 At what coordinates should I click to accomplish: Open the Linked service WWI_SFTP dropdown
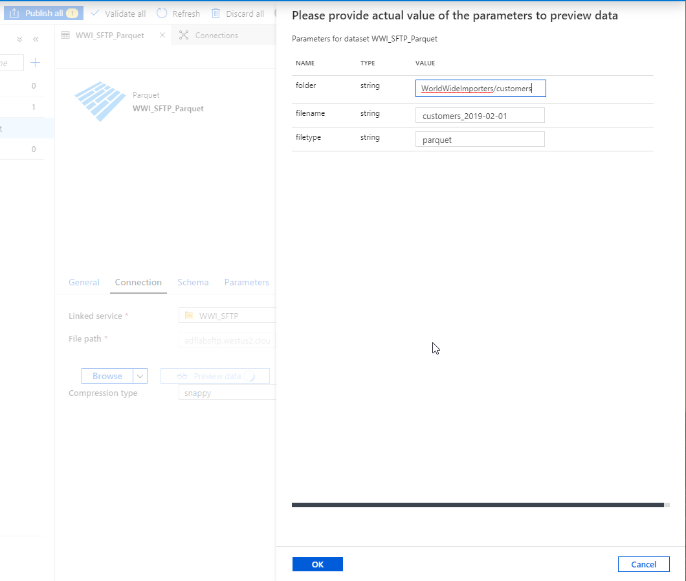[228, 316]
